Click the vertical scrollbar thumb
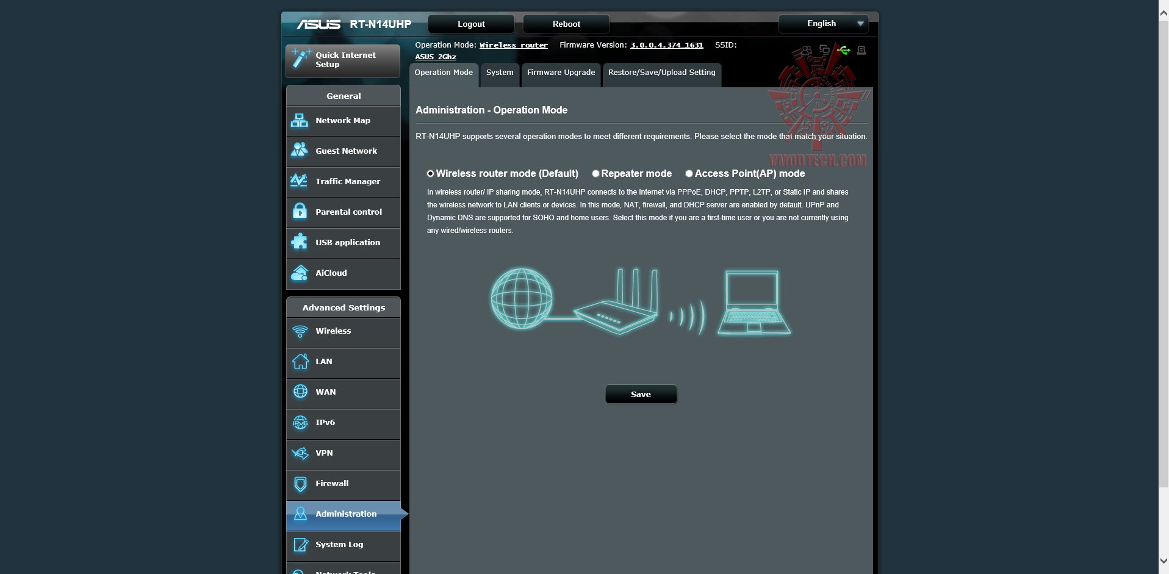 tap(1164, 253)
